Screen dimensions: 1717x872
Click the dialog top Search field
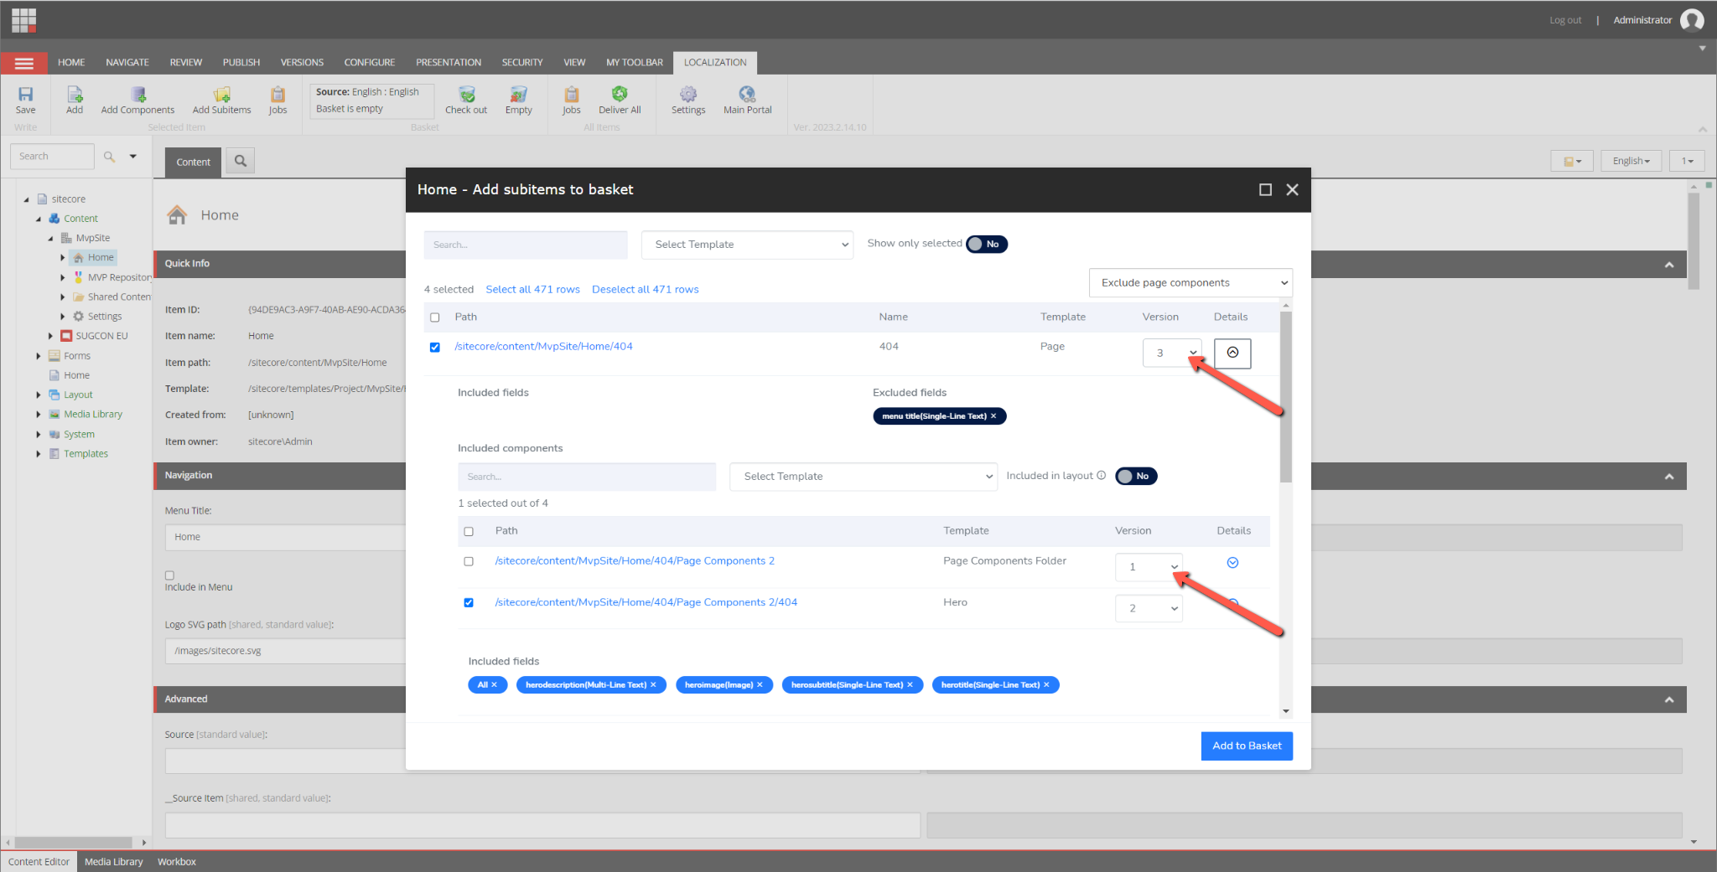(526, 245)
